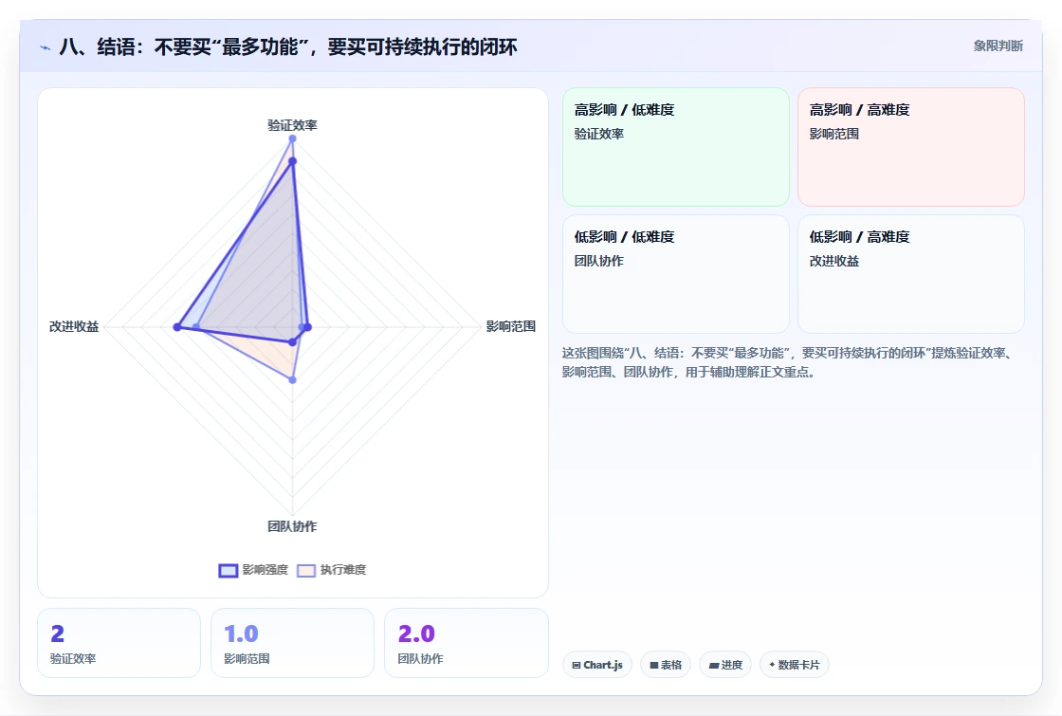Click 改进收益 text in the 低影响 / 高难度 card
Viewport: 1062px width, 716px height.
pyautogui.click(x=833, y=261)
